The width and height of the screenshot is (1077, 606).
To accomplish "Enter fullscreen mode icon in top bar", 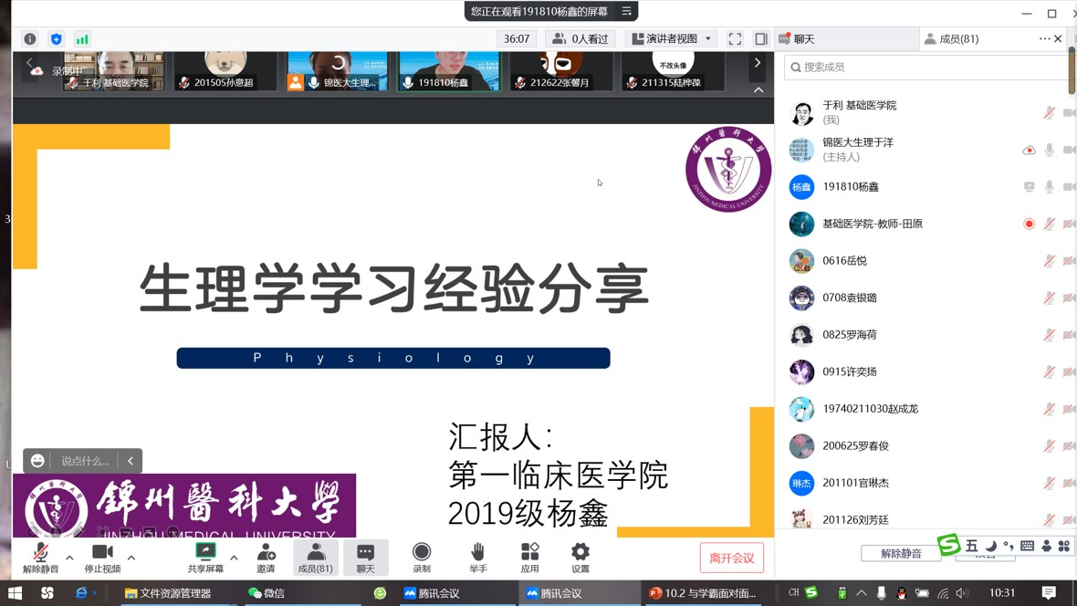I will [735, 39].
